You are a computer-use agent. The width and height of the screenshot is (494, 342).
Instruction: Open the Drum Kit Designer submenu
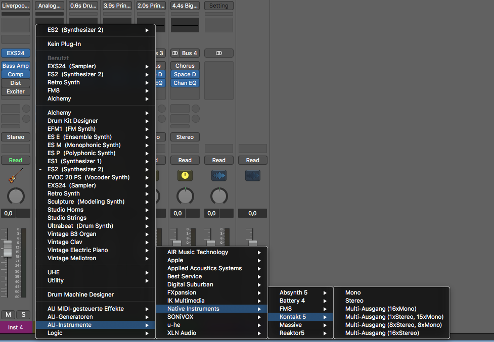[96, 121]
